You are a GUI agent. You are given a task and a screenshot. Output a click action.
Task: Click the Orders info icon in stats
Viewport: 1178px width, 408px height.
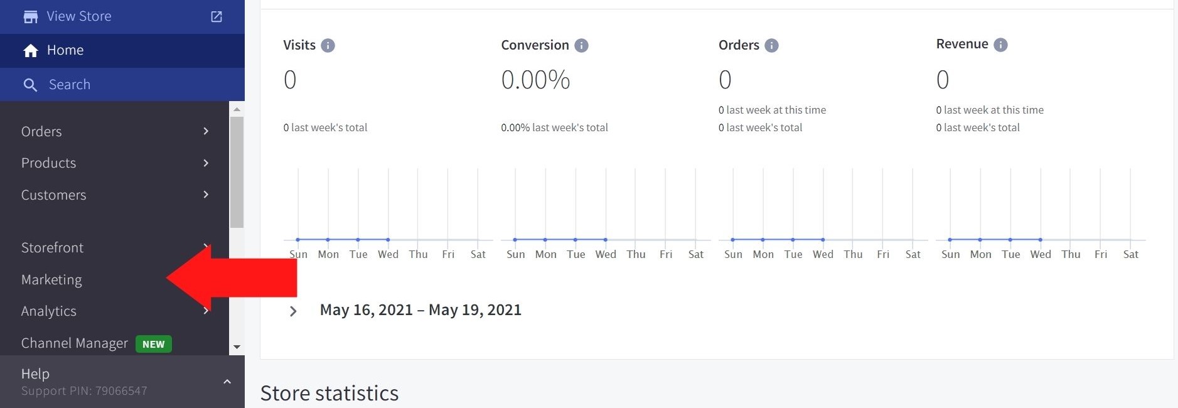(771, 45)
